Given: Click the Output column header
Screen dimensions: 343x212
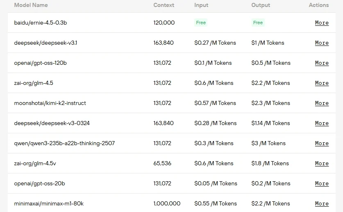Looking at the screenshot, I should tap(261, 5).
